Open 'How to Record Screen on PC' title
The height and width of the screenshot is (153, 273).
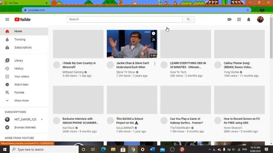pyautogui.click(x=242, y=121)
